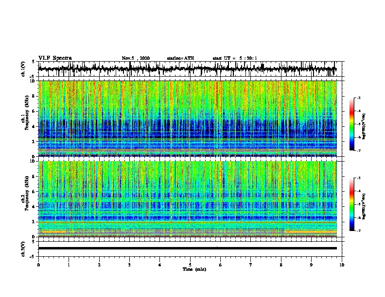This screenshot has width=385, height=297.
Task: Click time axis tick label "0"
Action: (x=38, y=265)
